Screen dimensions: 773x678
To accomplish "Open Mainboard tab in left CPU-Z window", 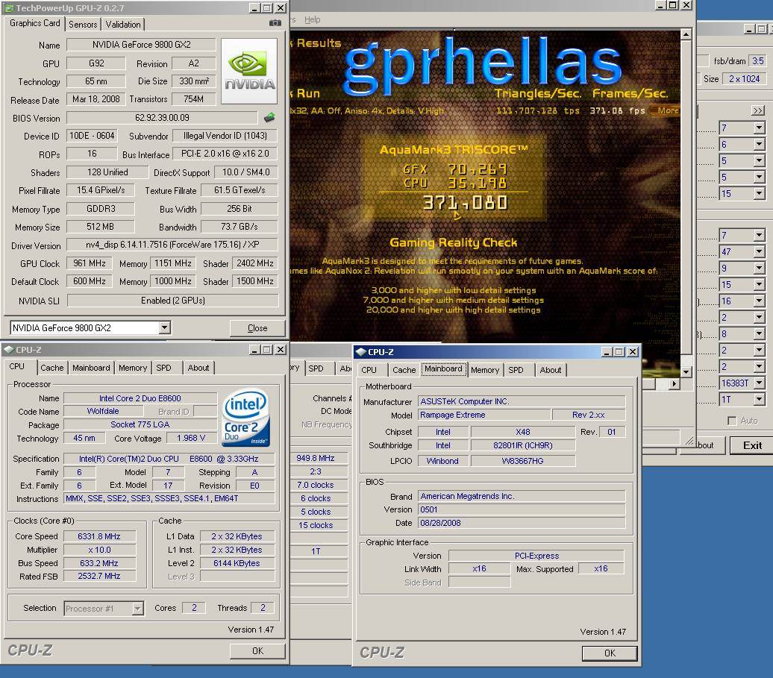I will coord(91,368).
